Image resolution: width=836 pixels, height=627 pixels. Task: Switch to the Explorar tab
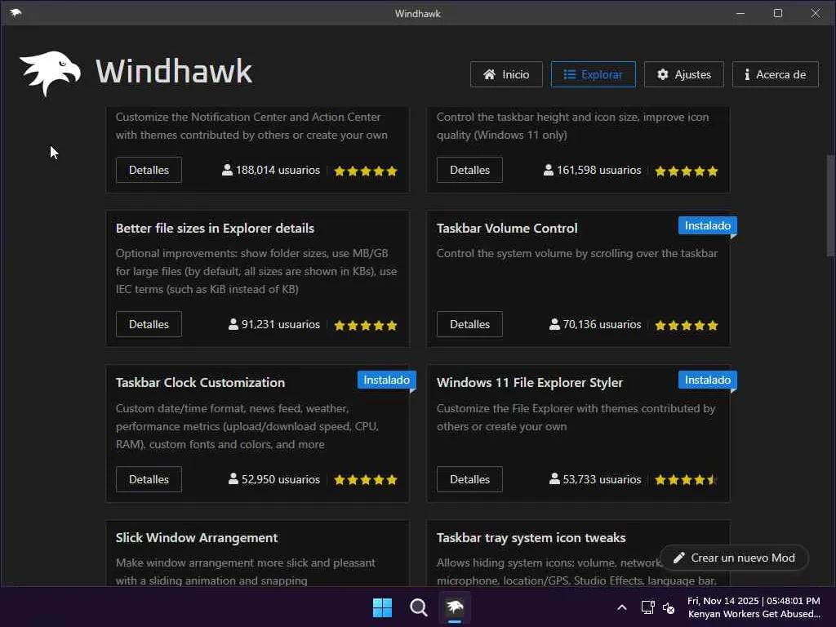click(593, 74)
